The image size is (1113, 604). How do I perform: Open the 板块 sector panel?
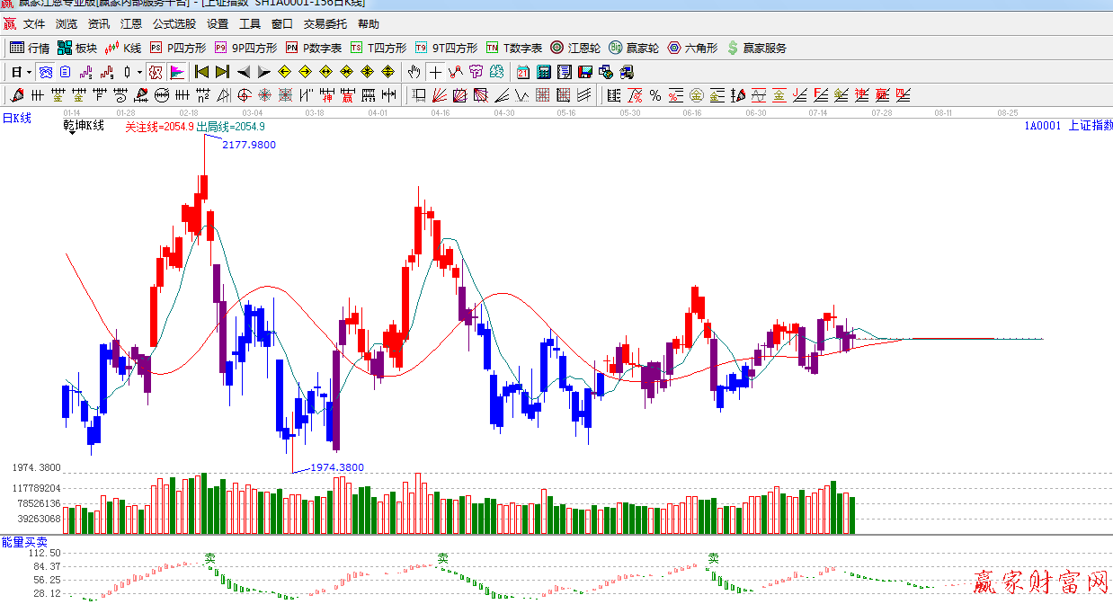(x=77, y=48)
